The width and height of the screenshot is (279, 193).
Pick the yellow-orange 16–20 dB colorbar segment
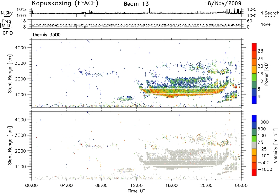254,69
